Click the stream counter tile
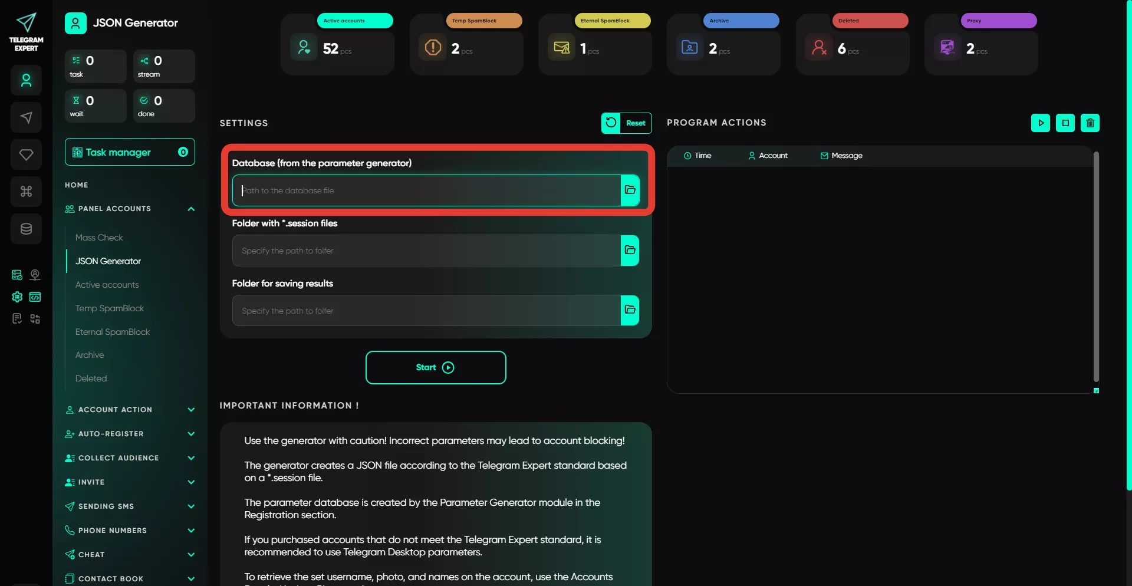Image resolution: width=1132 pixels, height=586 pixels. tap(164, 66)
